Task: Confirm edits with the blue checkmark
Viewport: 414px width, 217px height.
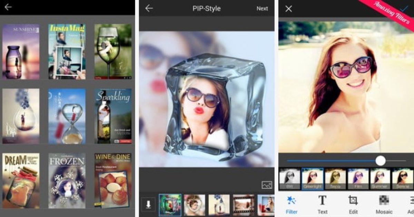Action: coord(404,9)
